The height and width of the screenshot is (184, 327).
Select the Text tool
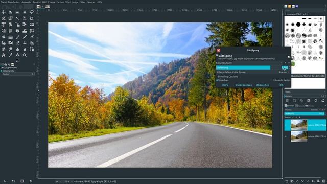(x=4, y=55)
